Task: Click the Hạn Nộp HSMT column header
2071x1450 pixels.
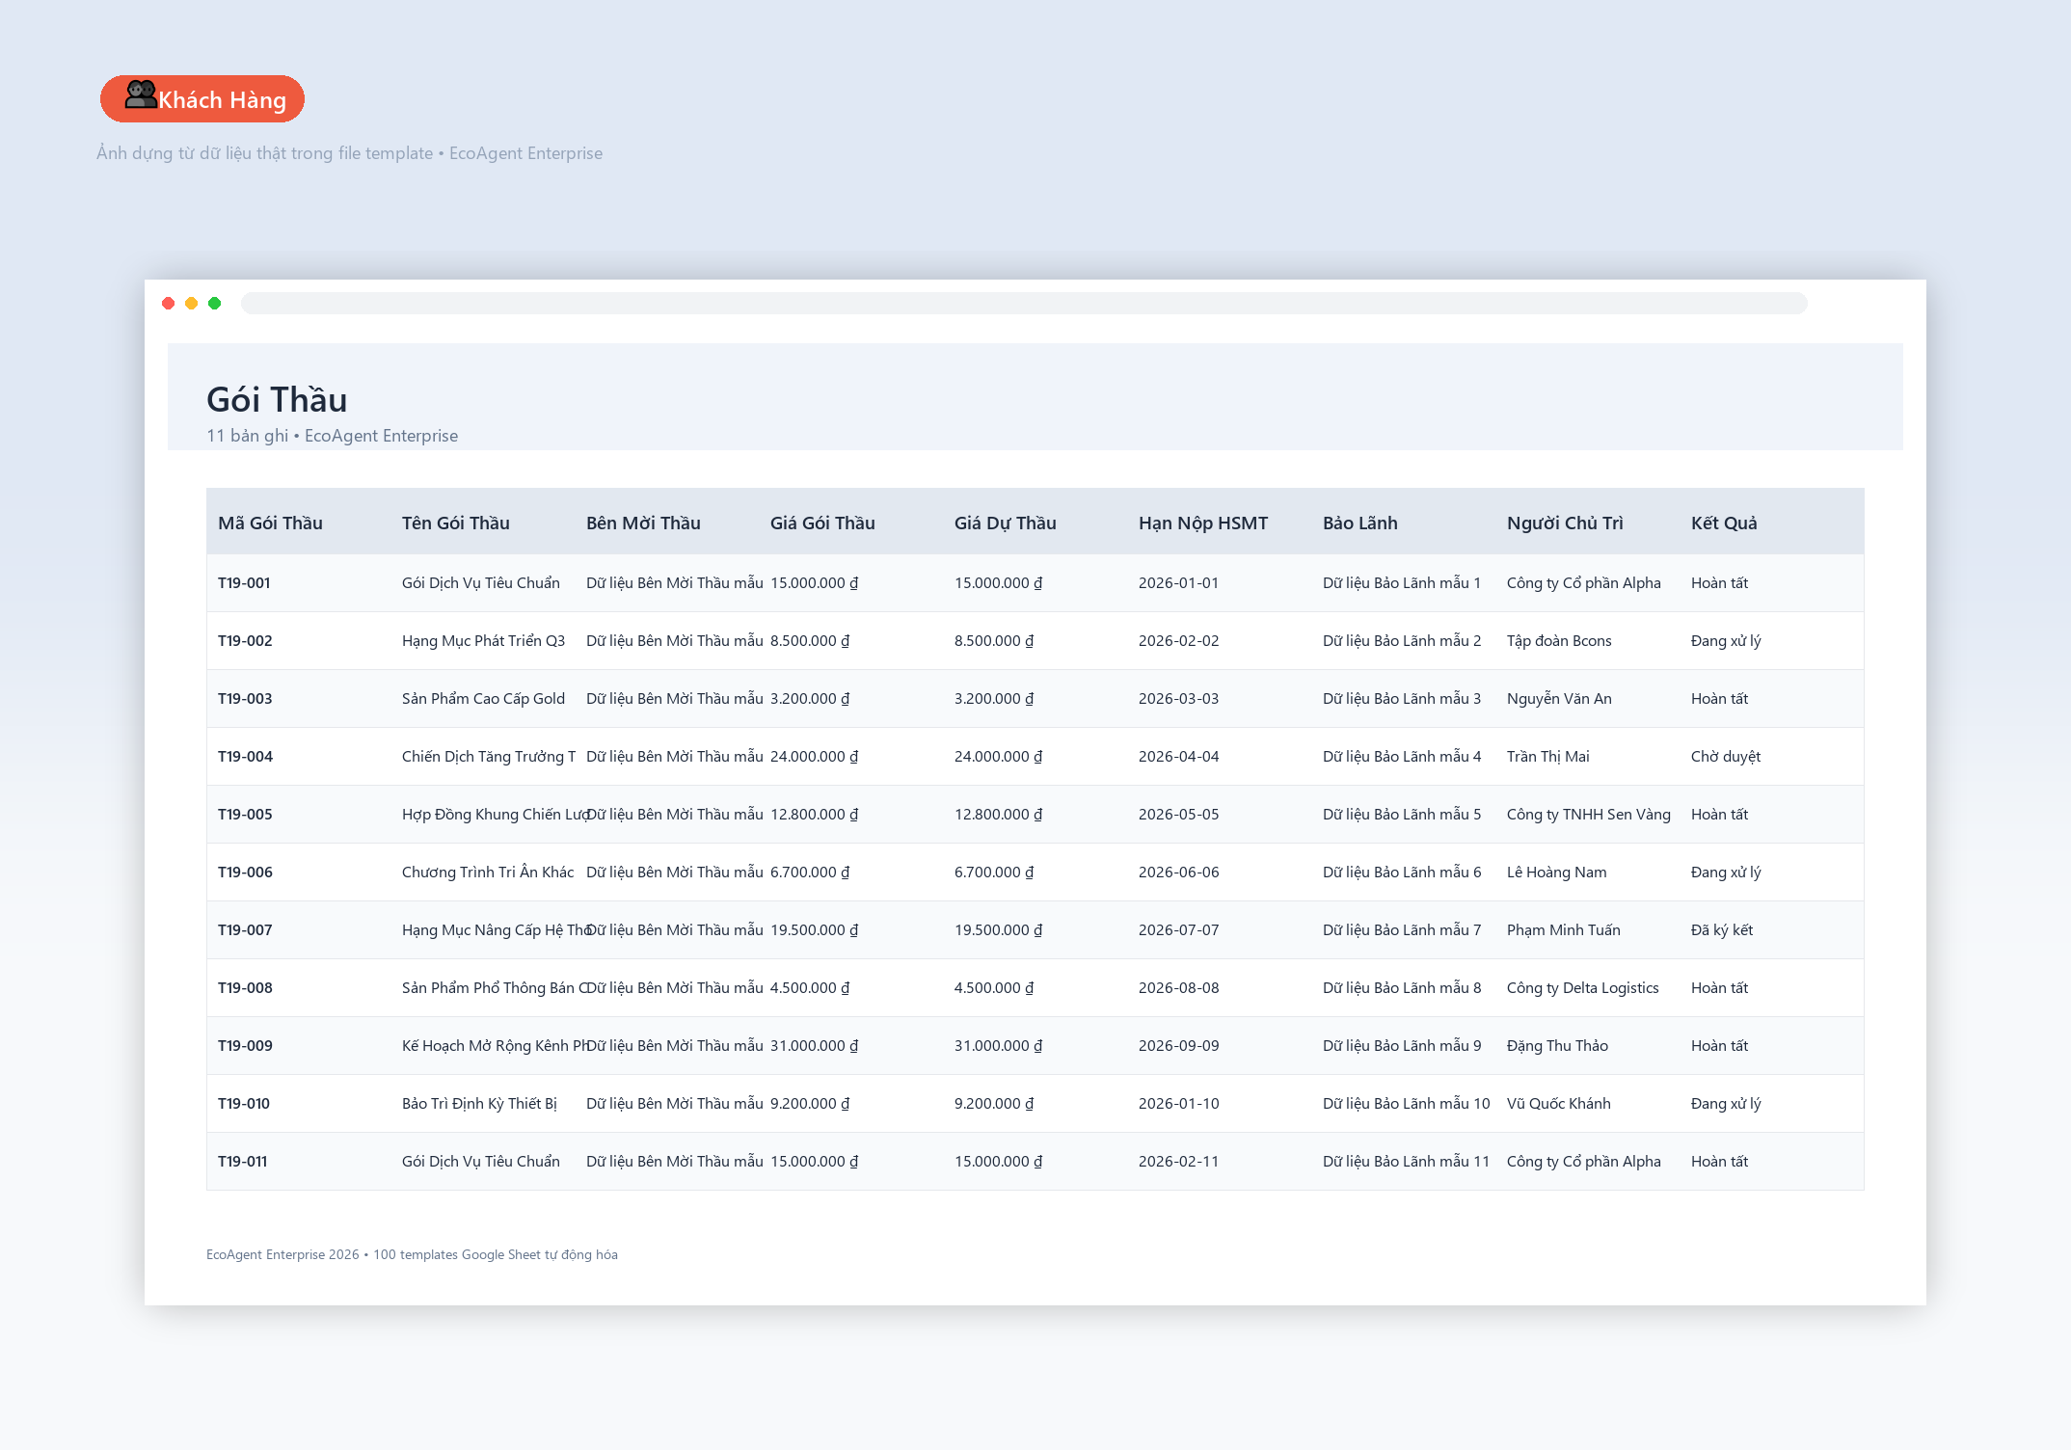Action: point(1203,523)
